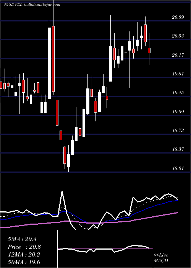The width and height of the screenshot is (191, 268).
Task: Click the 12MA : 20.2 reading
Action: coord(24,255)
